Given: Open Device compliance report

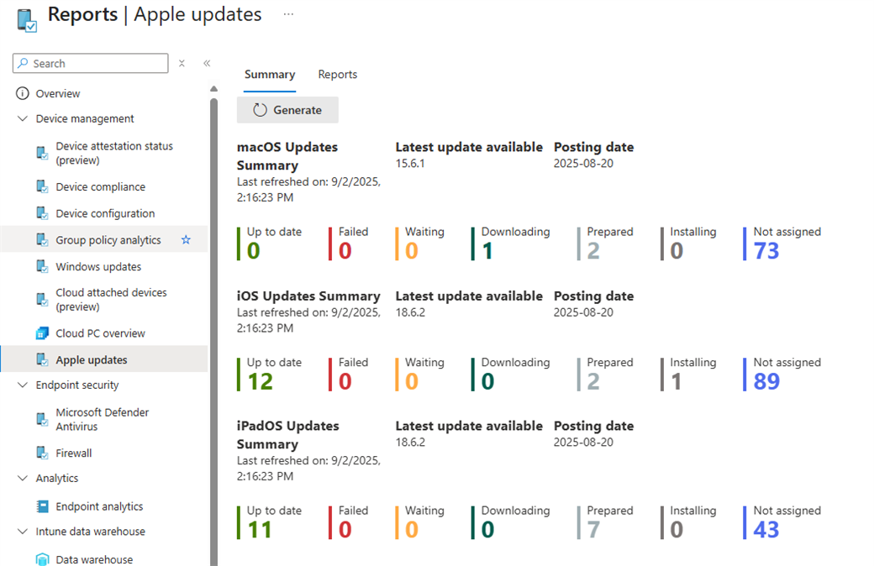Looking at the screenshot, I should (100, 186).
